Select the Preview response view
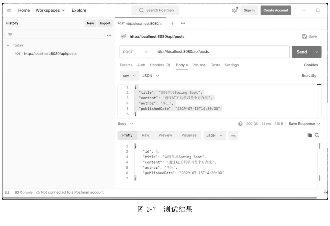The height and width of the screenshot is (226, 330). point(165,135)
